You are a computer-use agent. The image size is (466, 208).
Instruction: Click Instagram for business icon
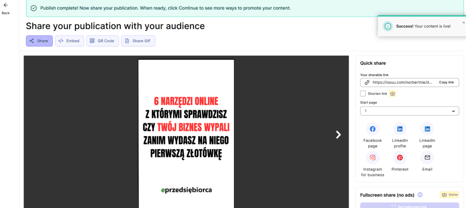tap(372, 157)
